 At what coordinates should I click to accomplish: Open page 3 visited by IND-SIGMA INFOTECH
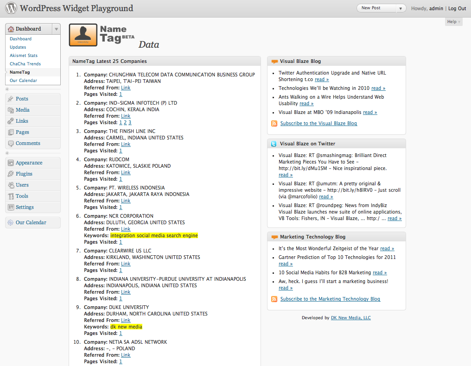(x=130, y=122)
